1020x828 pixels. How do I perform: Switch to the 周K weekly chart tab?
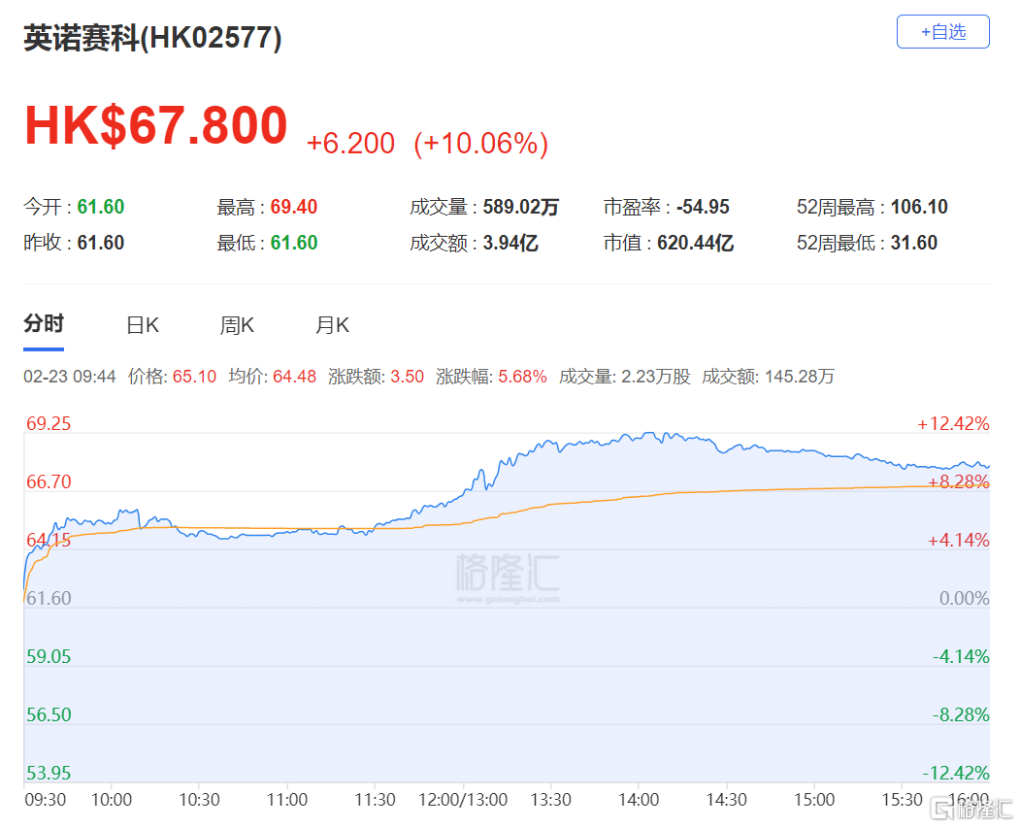pyautogui.click(x=236, y=325)
